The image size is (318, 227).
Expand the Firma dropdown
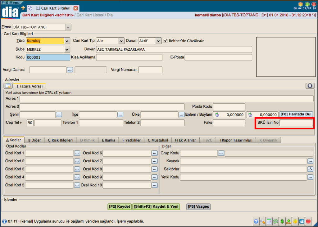pos(68,27)
